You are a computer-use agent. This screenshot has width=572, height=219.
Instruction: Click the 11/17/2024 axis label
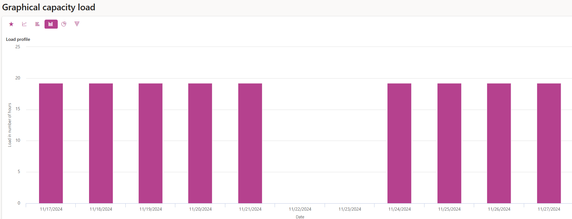[51, 209]
